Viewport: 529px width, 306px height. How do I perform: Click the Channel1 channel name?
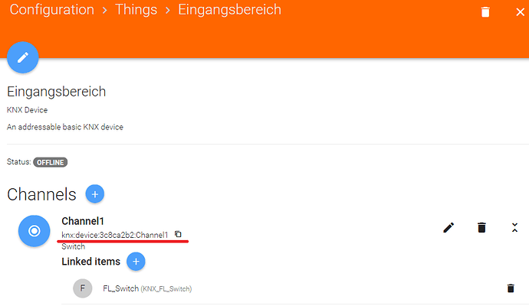[83, 221]
